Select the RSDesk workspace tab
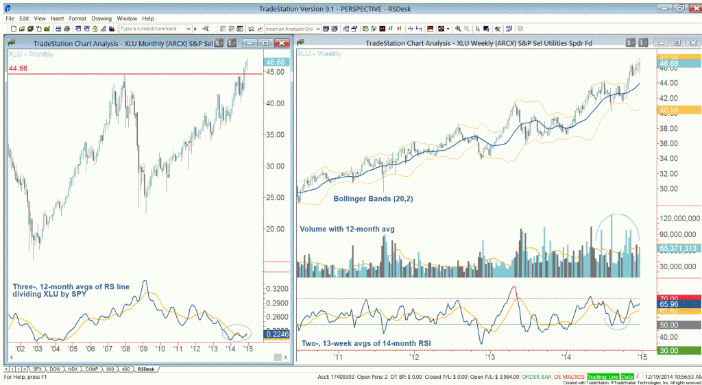 click(145, 369)
